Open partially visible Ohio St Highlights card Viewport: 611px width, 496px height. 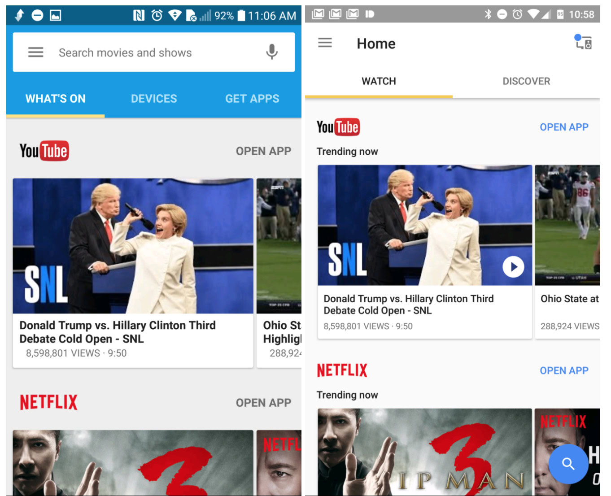coord(279,273)
